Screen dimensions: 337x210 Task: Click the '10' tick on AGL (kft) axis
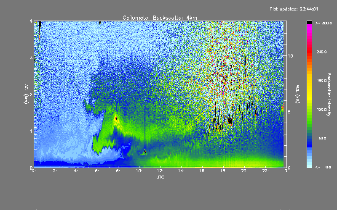[290, 56]
